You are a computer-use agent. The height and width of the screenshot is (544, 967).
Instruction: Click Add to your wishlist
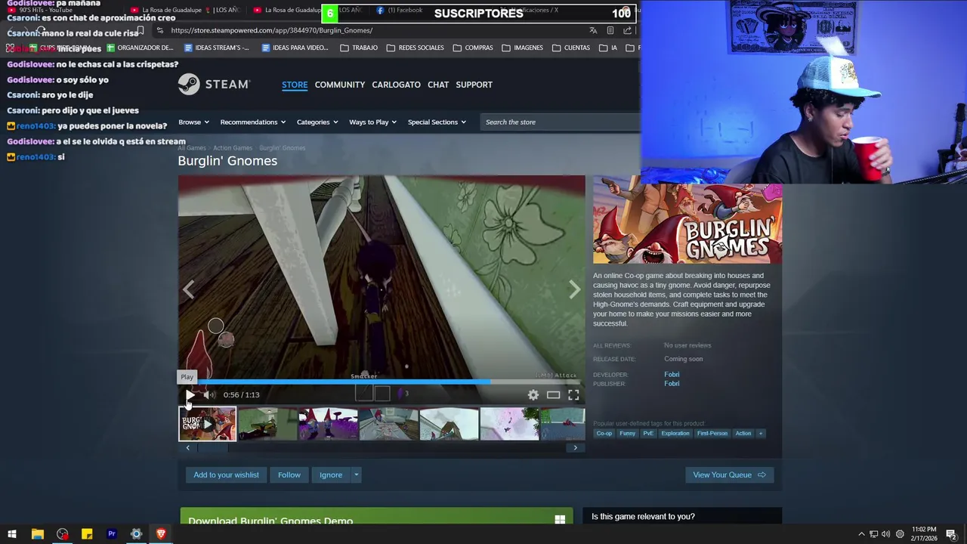(226, 474)
